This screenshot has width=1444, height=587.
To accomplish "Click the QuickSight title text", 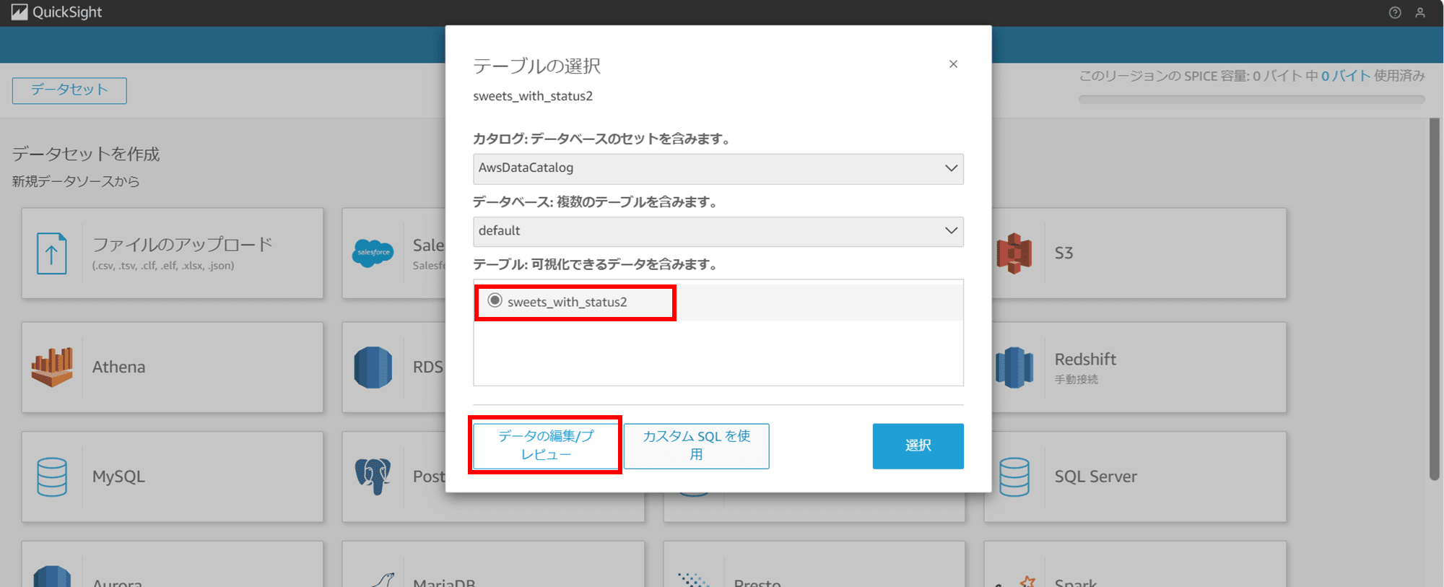I will (67, 12).
